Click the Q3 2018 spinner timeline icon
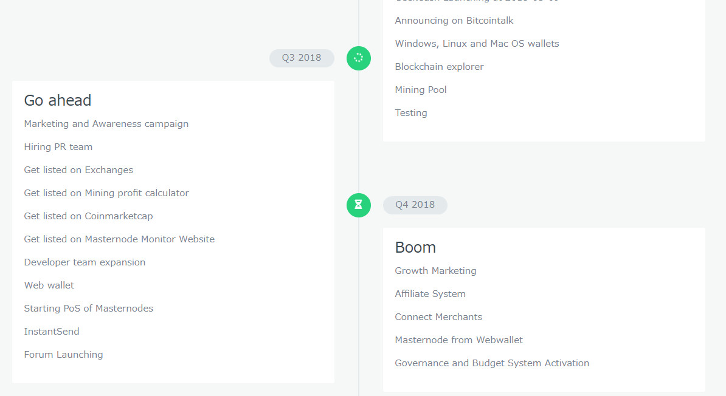Screen dimensions: 726x396 pos(359,58)
